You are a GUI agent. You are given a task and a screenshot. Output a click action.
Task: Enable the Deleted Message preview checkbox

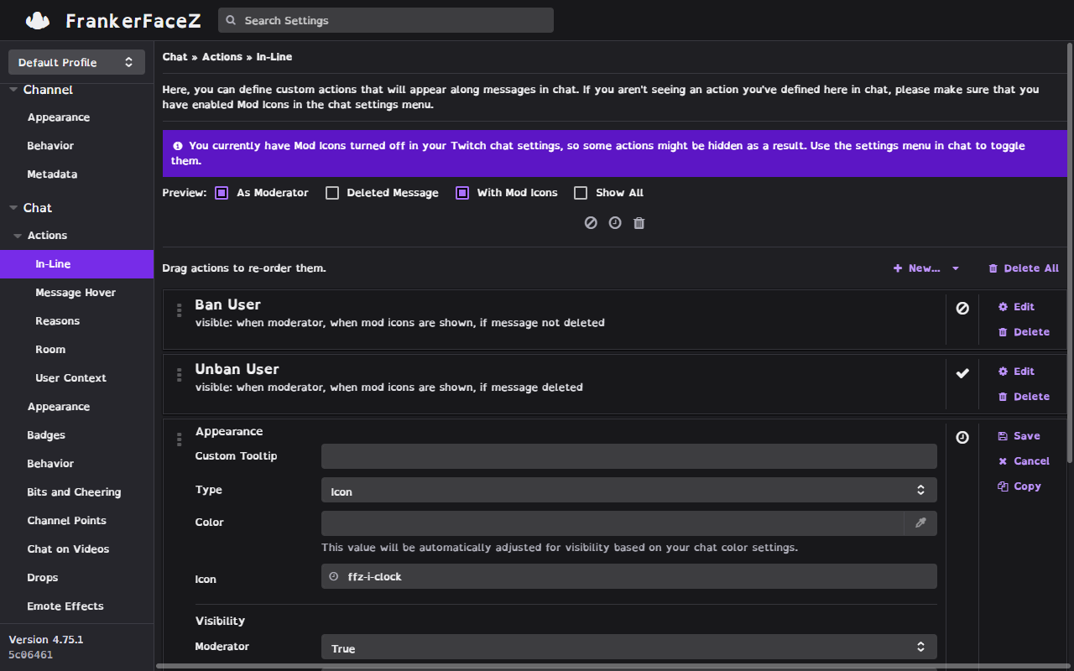point(332,193)
